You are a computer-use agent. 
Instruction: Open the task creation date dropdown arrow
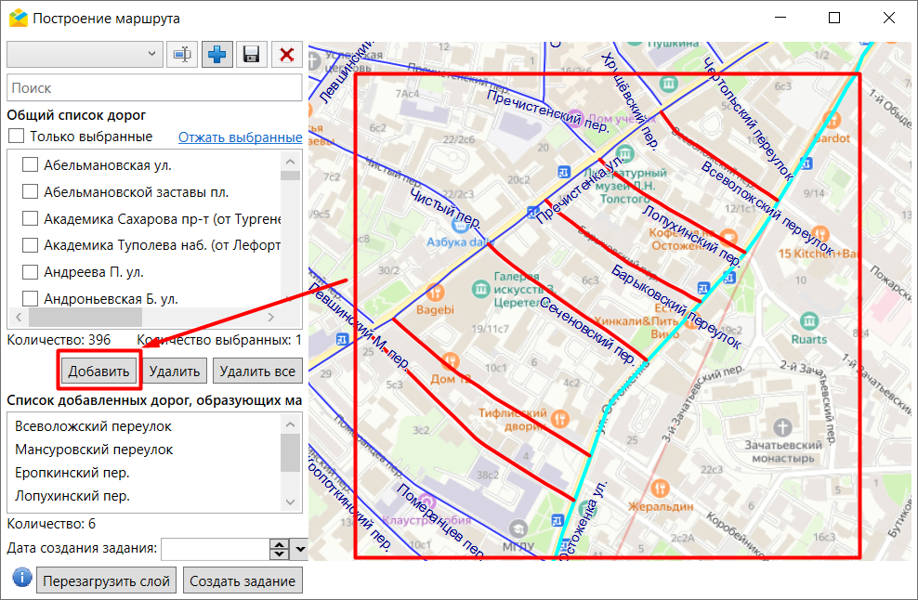299,550
